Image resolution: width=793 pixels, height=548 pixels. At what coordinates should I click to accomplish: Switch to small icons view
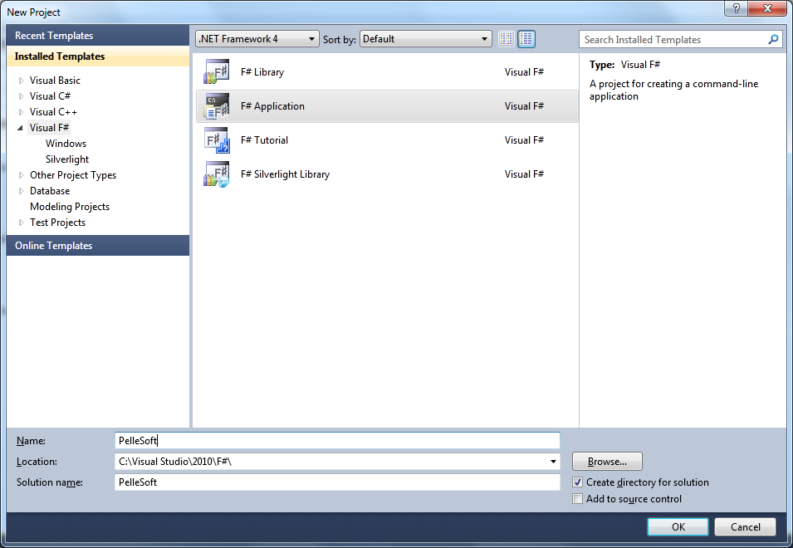pos(506,39)
